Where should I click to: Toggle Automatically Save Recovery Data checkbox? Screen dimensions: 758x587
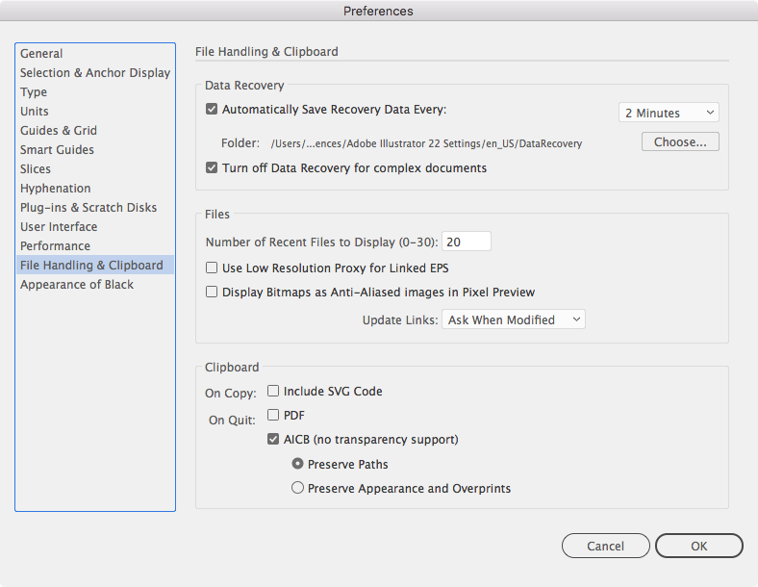(x=212, y=110)
